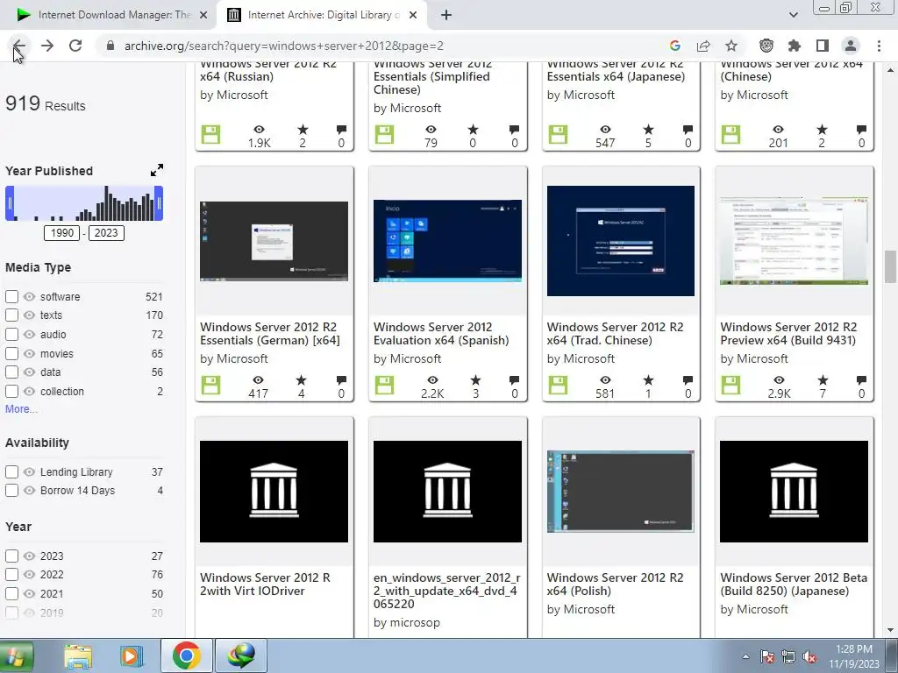Check the audio media type filter
Viewport: 898px width, 673px height.
coord(11,334)
